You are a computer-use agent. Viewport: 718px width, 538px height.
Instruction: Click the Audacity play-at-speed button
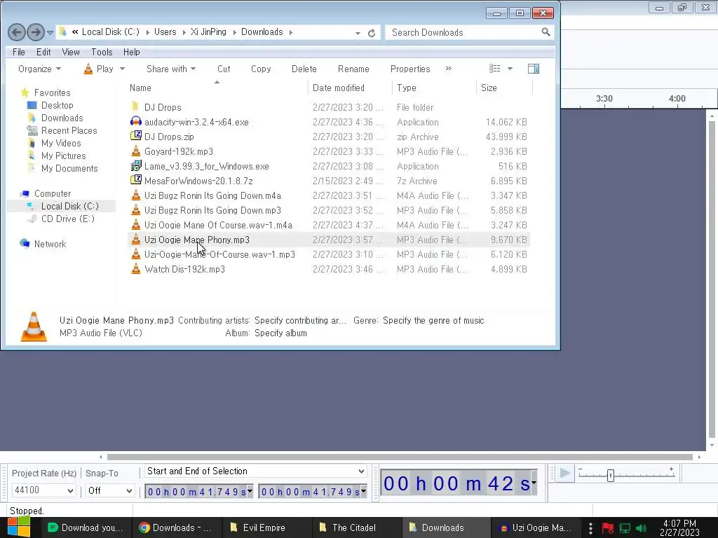point(565,474)
